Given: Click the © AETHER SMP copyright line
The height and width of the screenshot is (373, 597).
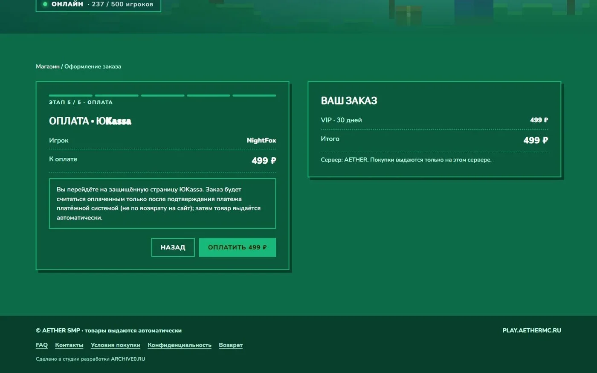Looking at the screenshot, I should [x=109, y=330].
